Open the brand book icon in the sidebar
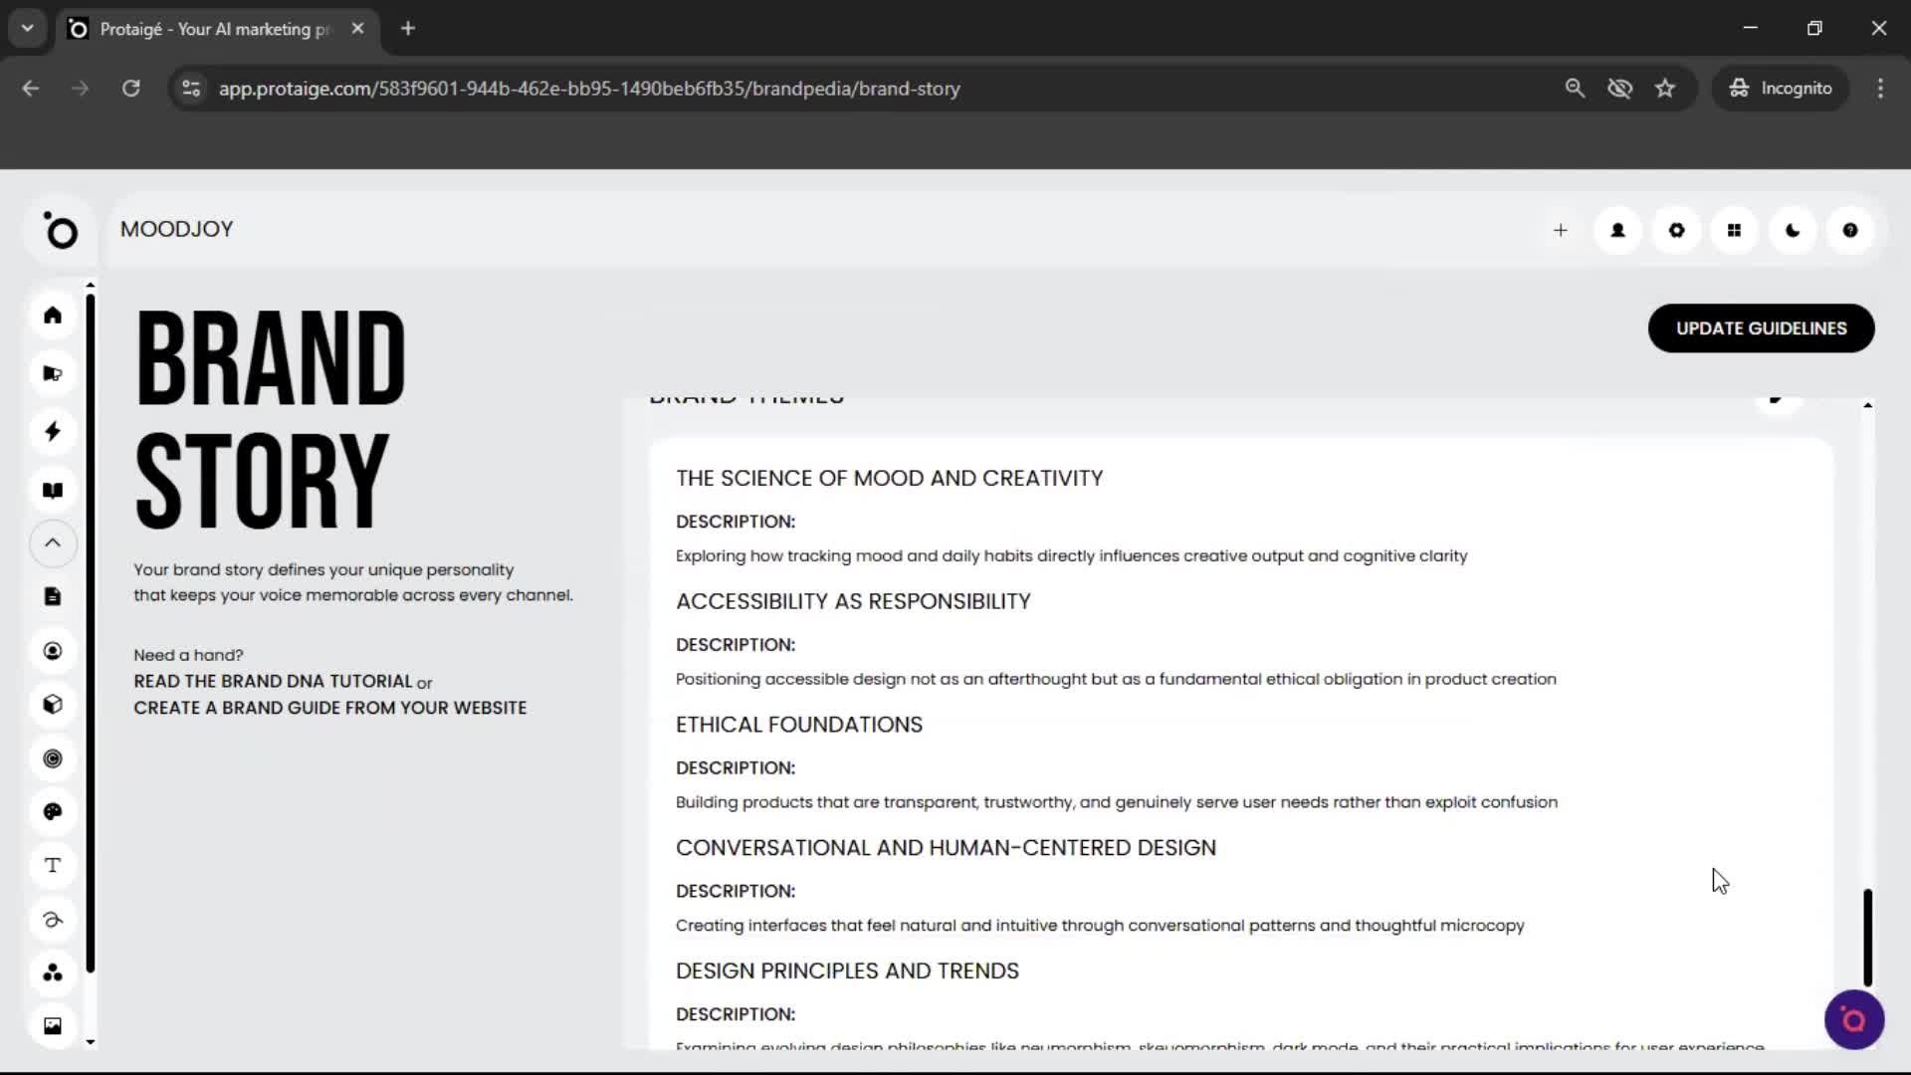 click(53, 490)
